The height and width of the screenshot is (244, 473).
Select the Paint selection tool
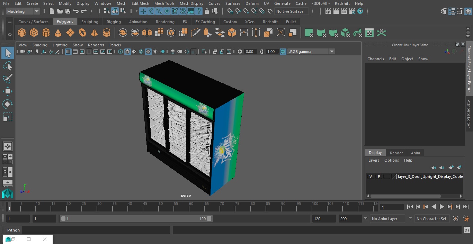(x=7, y=79)
